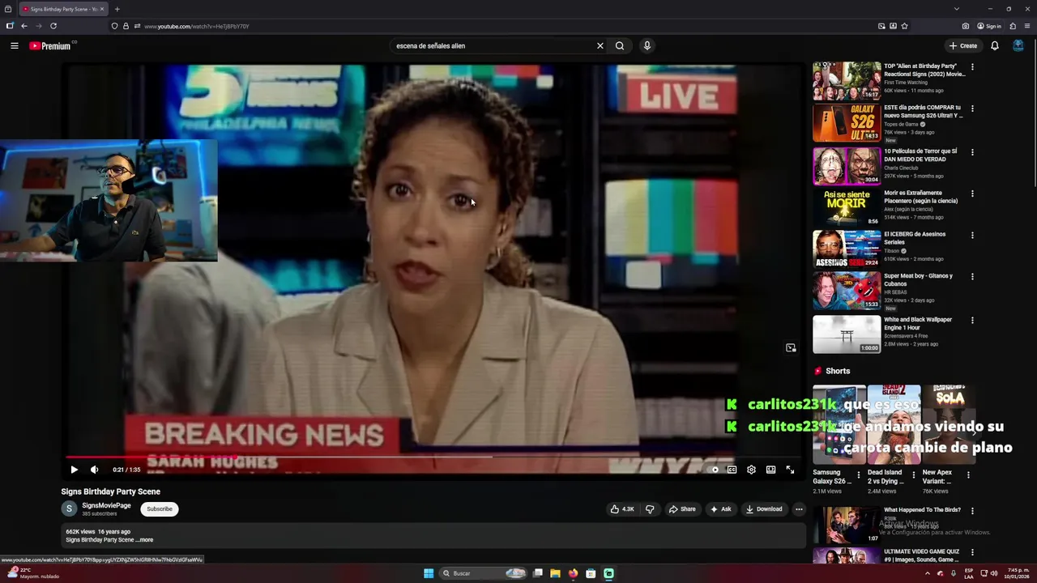The width and height of the screenshot is (1037, 583).
Task: Open options for Samsung S26 Ultra video
Action: 972,109
